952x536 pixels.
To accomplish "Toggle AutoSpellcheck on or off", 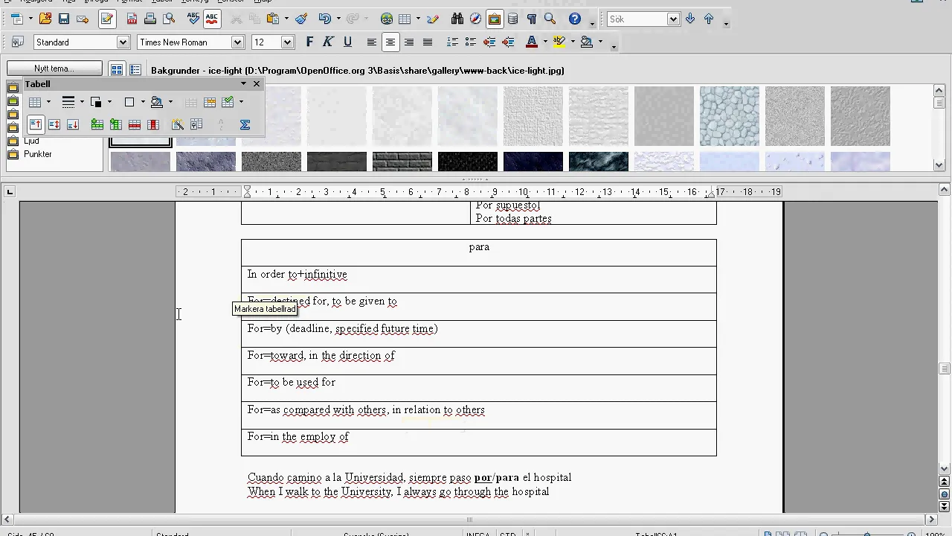I will 212,19.
